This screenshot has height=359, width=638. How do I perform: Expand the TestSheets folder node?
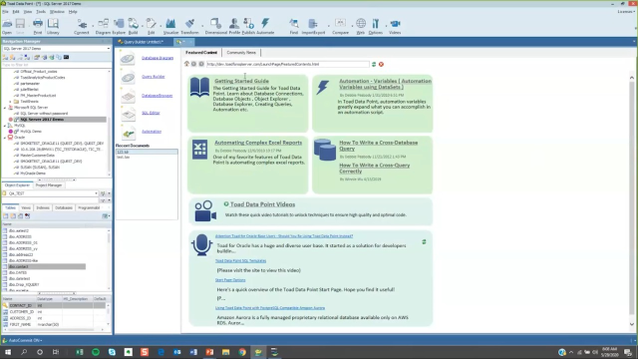tap(11, 102)
